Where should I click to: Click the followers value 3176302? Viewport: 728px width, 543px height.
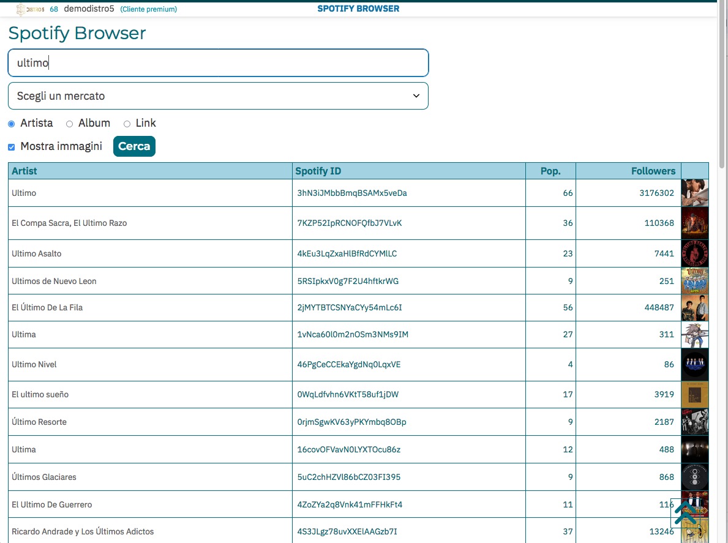point(656,193)
